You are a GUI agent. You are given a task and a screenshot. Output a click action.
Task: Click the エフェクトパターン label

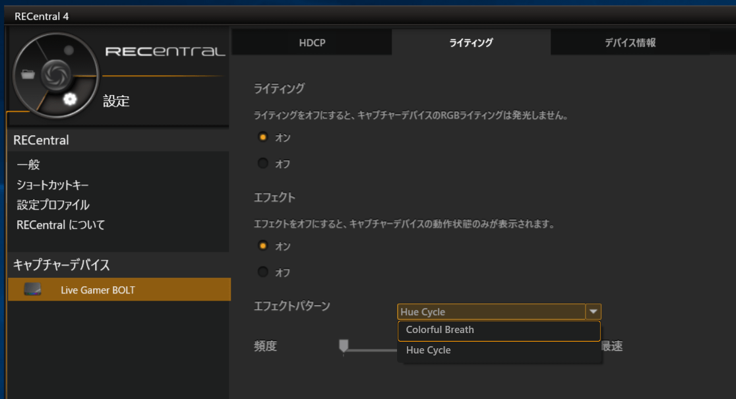click(292, 306)
